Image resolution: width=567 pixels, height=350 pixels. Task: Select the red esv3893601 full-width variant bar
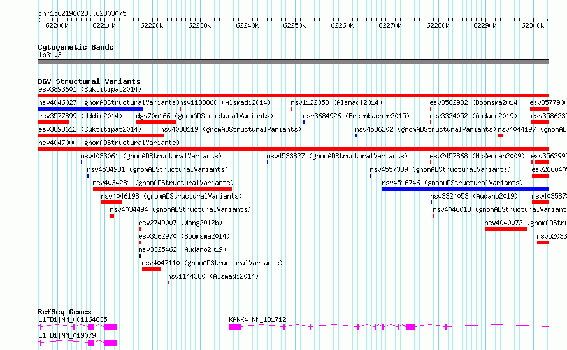tap(293, 95)
